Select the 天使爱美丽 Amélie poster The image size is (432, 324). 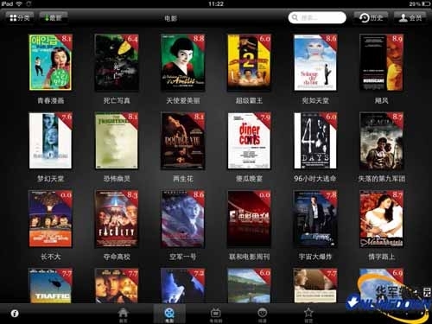click(x=183, y=62)
